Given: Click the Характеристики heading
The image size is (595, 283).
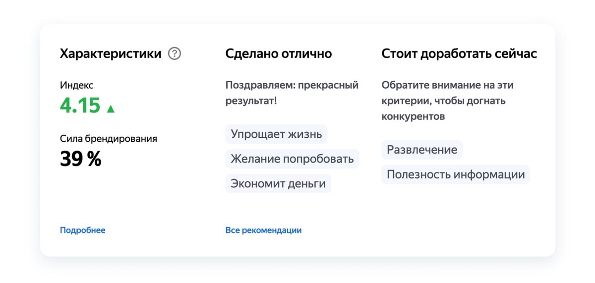Looking at the screenshot, I should [111, 54].
